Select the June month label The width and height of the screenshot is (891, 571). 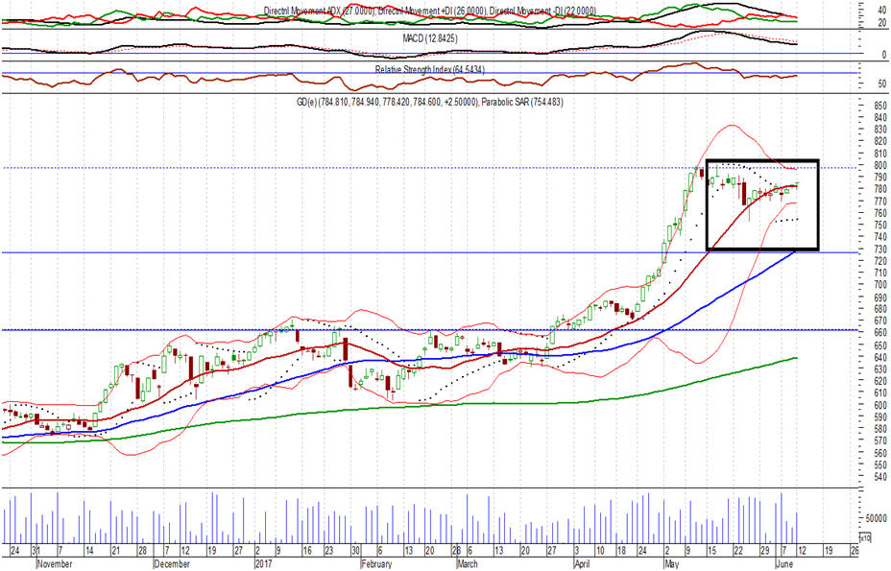(784, 564)
